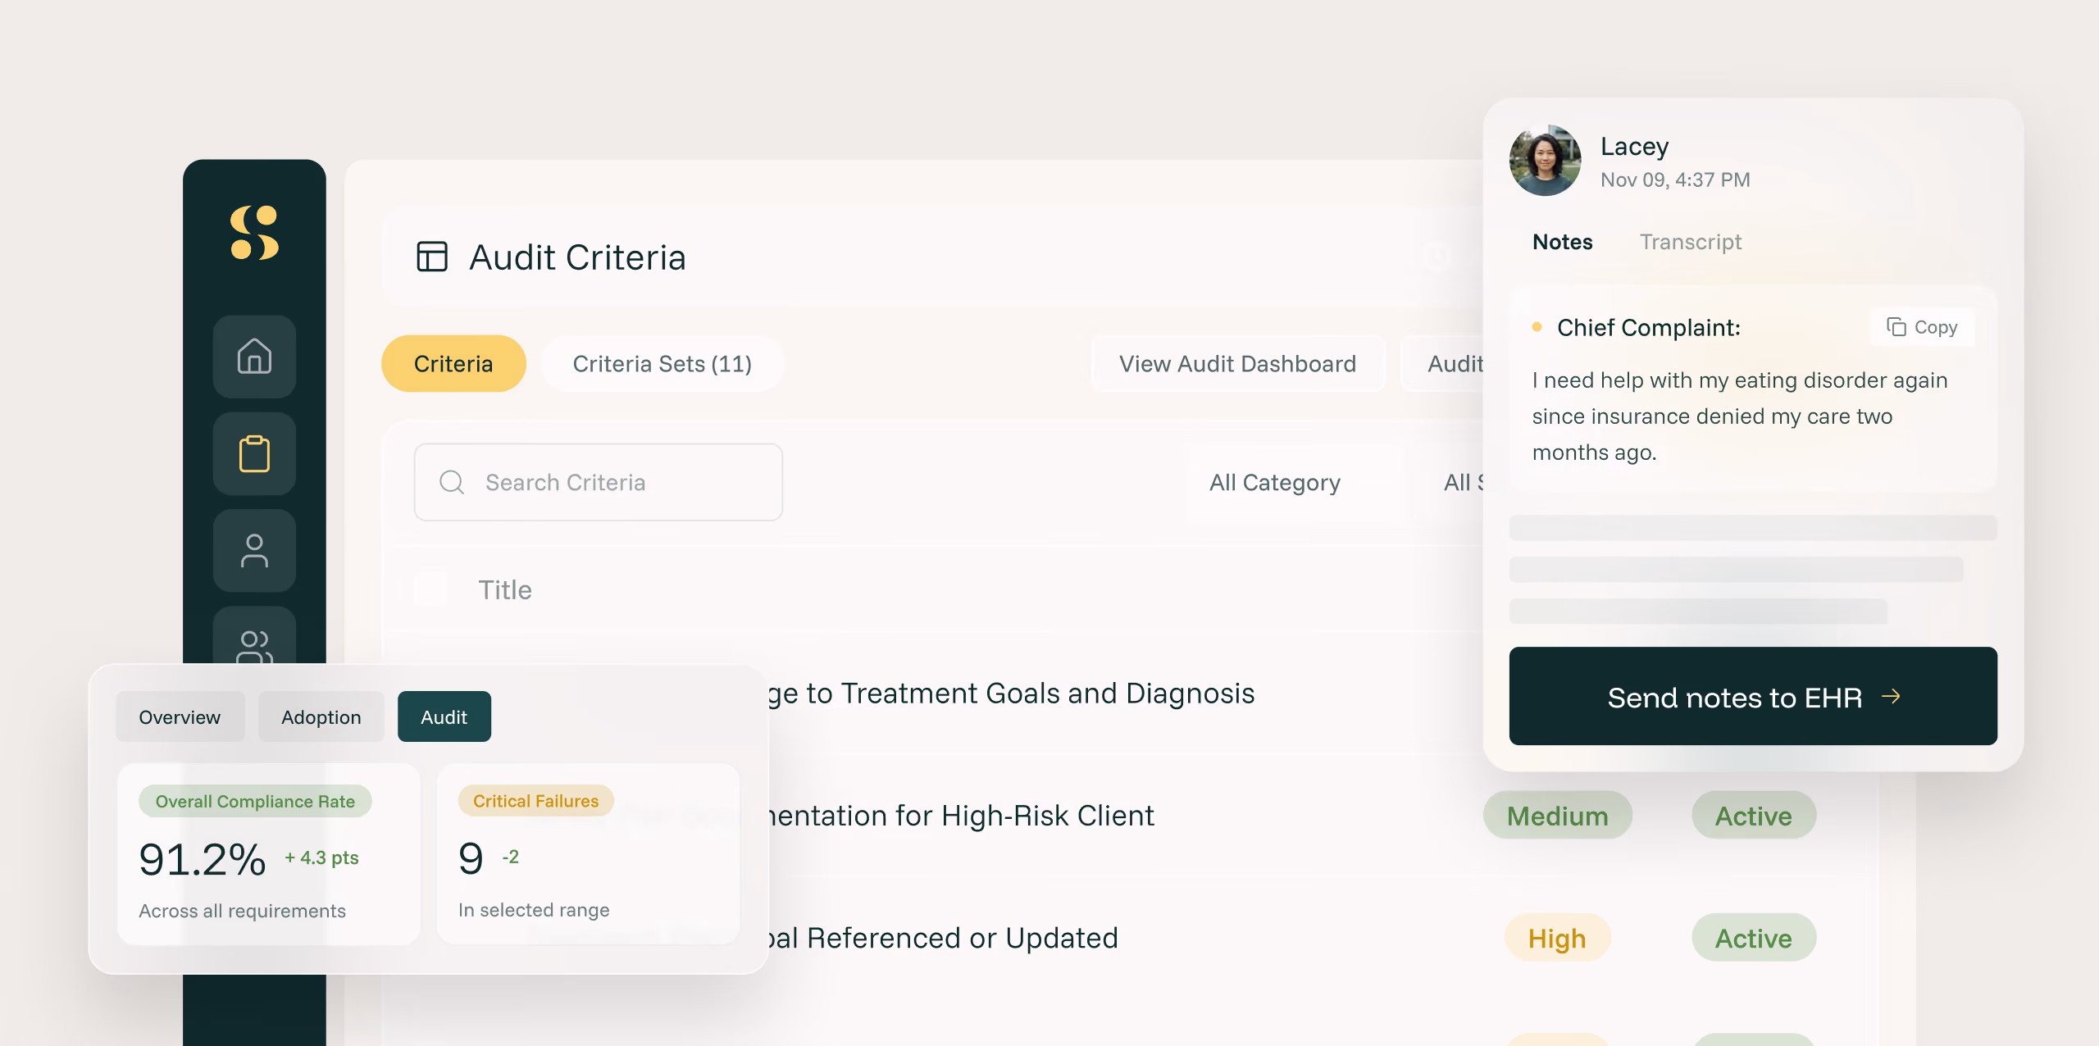Image resolution: width=2099 pixels, height=1046 pixels.
Task: Click the Critical Failures label
Action: point(535,801)
